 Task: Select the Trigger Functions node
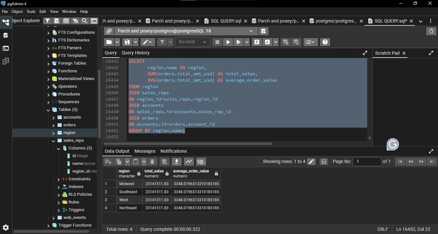point(75,225)
